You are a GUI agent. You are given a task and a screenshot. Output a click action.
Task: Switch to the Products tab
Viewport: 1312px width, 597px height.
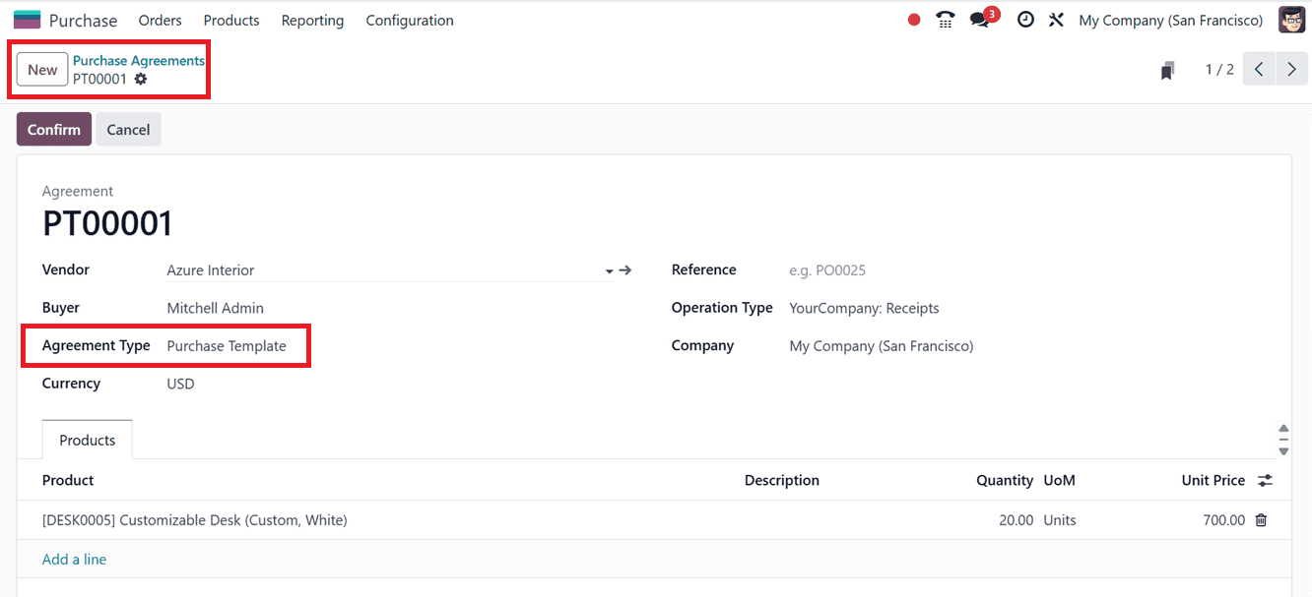click(x=87, y=440)
